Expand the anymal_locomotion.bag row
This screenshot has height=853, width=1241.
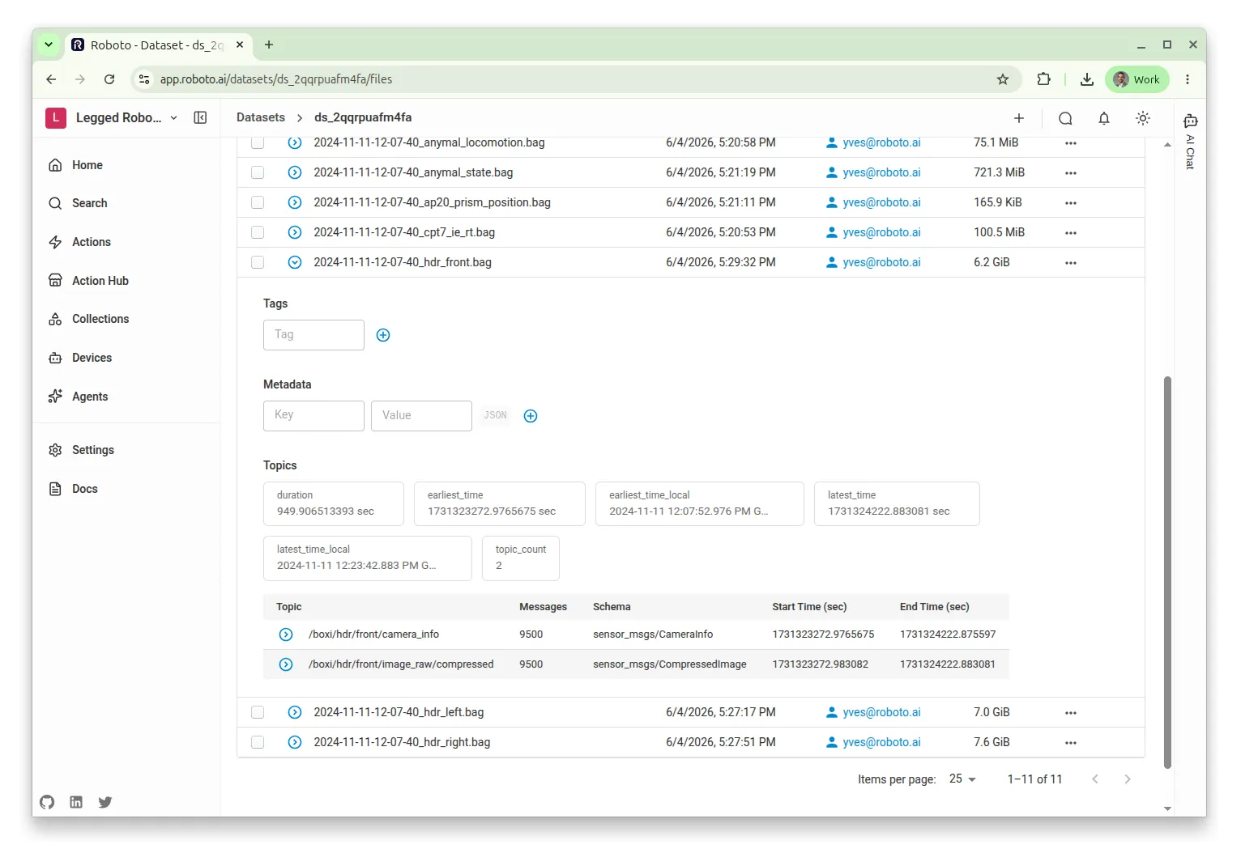pos(295,142)
